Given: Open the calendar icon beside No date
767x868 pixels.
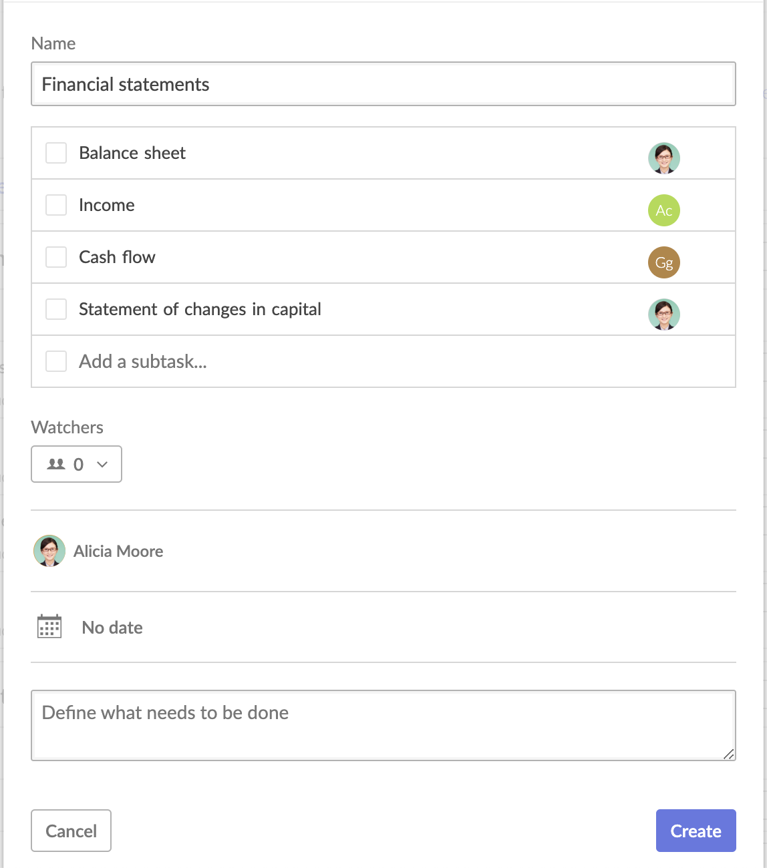Looking at the screenshot, I should (x=49, y=626).
